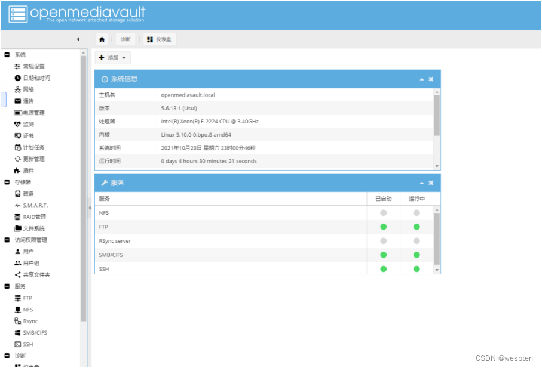Open 日期和时间 date and time settings

coord(36,78)
